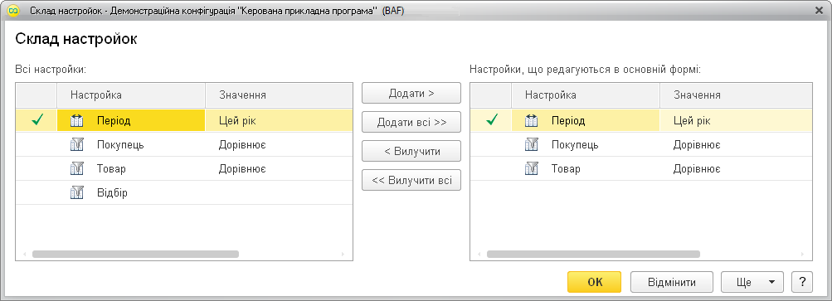This screenshot has width=832, height=301.
Task: Click the Значення column header in left table
Action: click(x=279, y=95)
